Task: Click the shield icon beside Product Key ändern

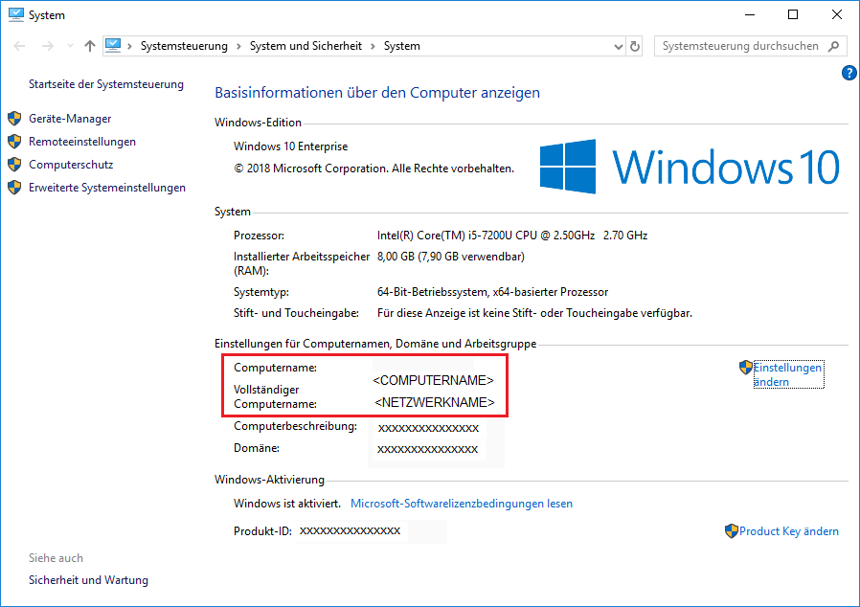Action: (x=732, y=531)
